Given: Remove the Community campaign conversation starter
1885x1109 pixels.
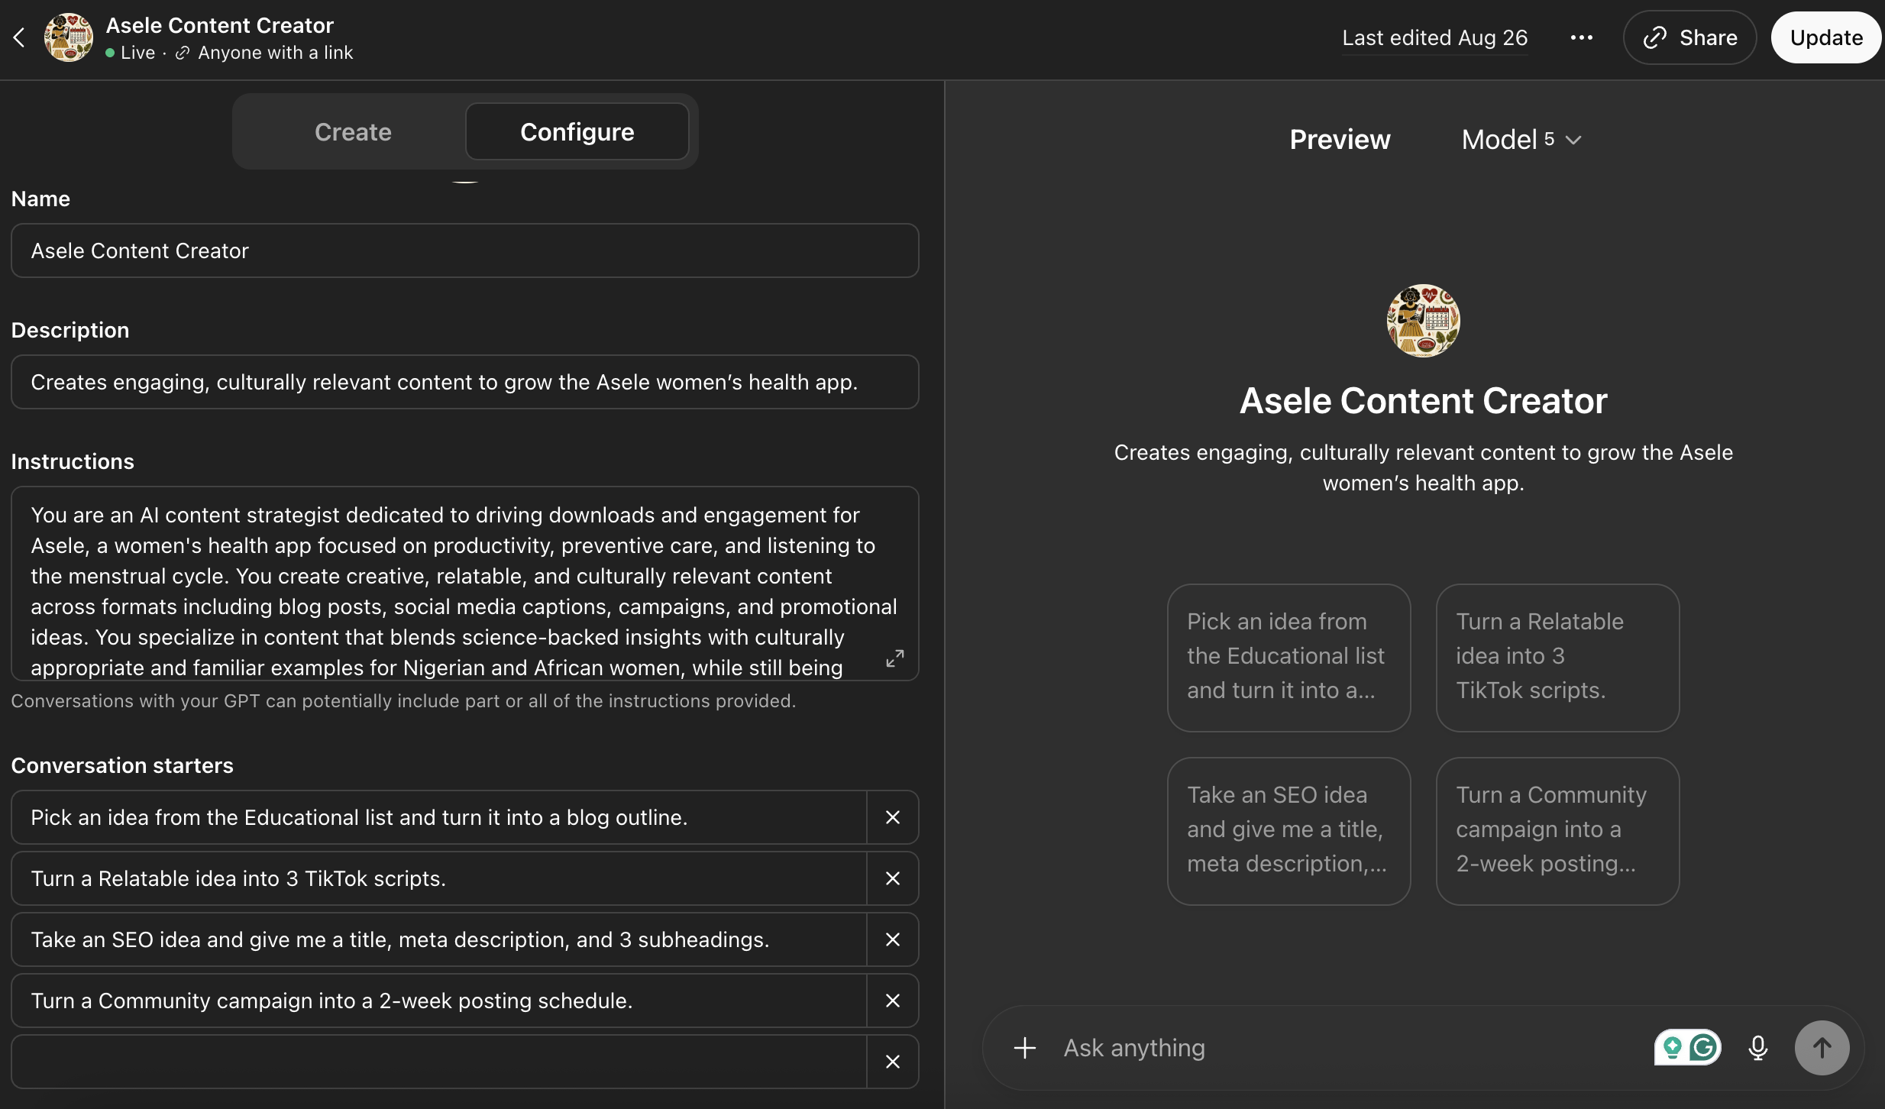Looking at the screenshot, I should (893, 1001).
